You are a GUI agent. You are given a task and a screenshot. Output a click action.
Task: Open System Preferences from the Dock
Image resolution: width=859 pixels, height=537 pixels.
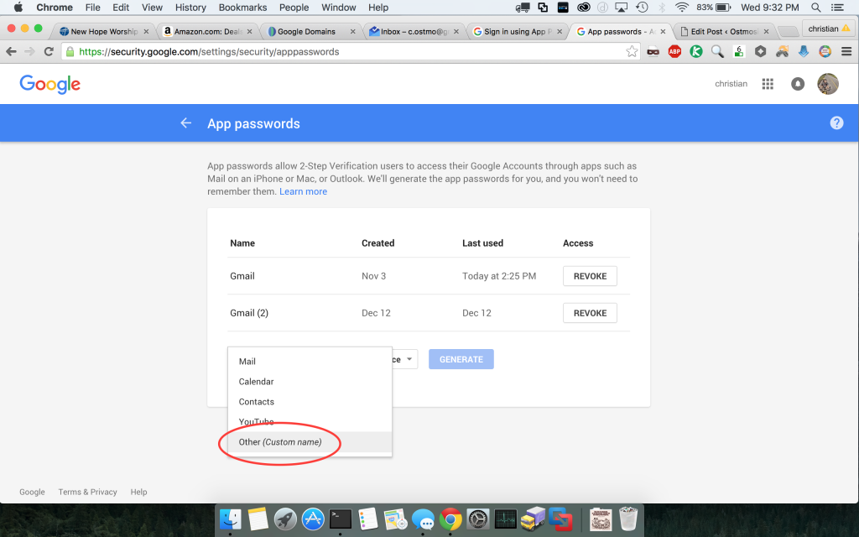[x=477, y=519]
